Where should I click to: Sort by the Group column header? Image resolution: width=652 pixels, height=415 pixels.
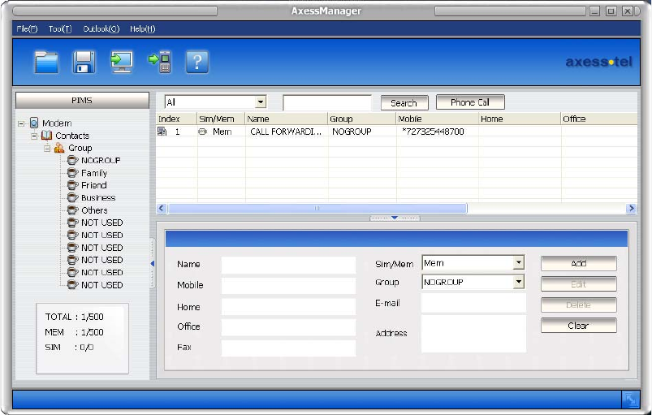tap(362, 119)
